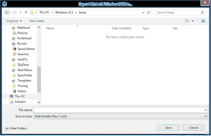Click the Back navigation arrow
The image size is (211, 136).
click(7, 12)
